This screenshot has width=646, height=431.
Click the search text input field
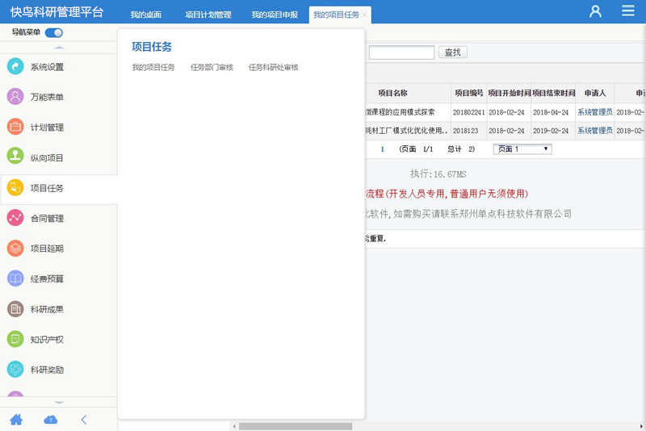pyautogui.click(x=401, y=52)
